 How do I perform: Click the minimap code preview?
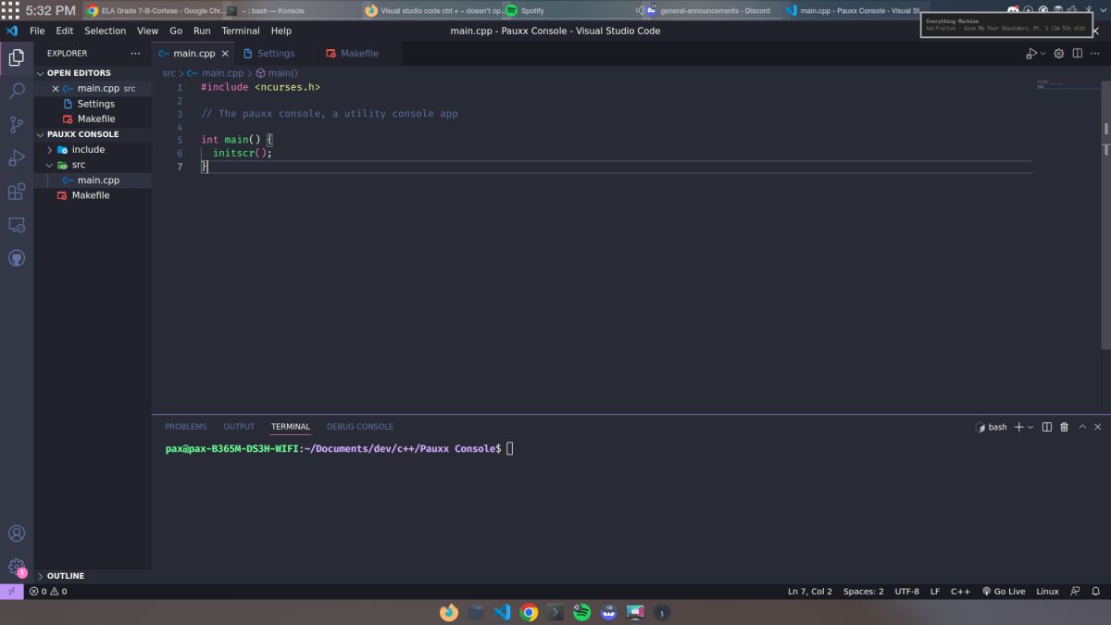coord(1067,85)
